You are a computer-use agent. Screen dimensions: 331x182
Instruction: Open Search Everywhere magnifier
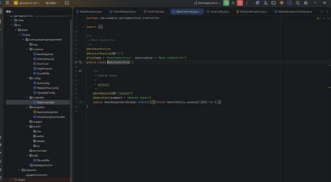coord(297,3)
